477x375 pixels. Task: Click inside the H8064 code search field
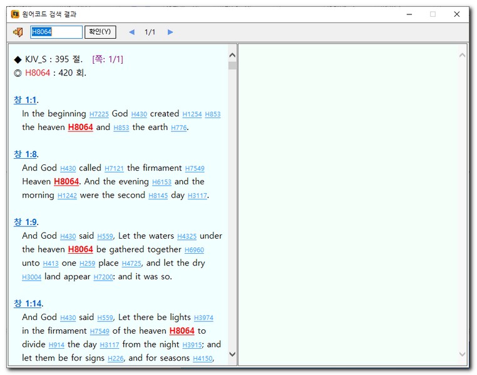[x=56, y=32]
